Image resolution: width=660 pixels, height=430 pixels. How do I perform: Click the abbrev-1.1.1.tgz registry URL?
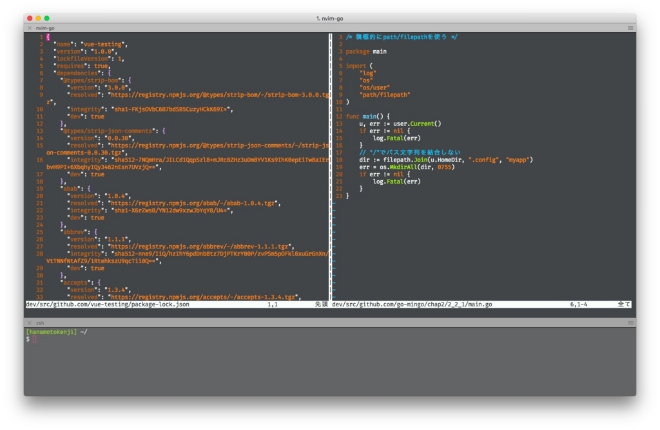click(x=200, y=247)
